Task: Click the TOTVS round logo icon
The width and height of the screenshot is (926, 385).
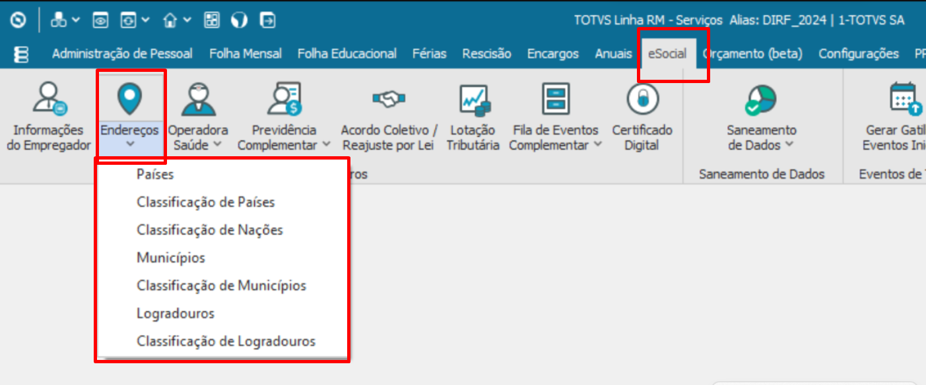Action: pyautogui.click(x=18, y=20)
